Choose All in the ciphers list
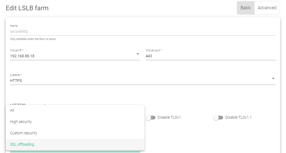286x153 pixels. point(12,110)
